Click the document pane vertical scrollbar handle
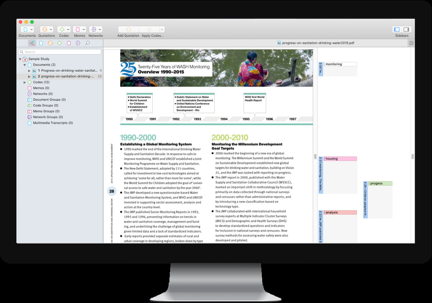Image resolution: width=432 pixels, height=303 pixels. click(315, 156)
